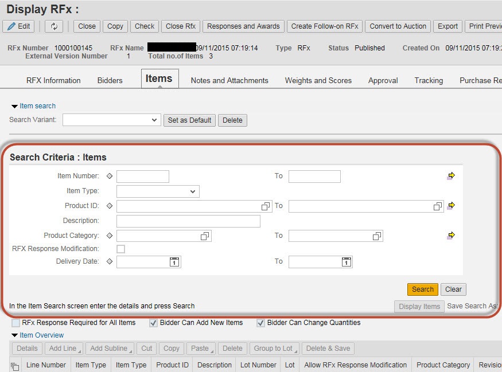Click Convert to Auction button
Screen dimensions: 502x372
398,26
